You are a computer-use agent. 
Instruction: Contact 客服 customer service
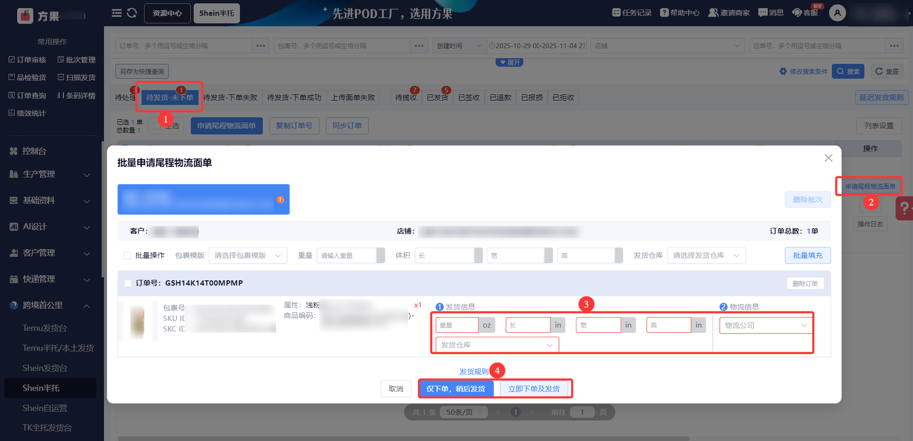pyautogui.click(x=805, y=13)
